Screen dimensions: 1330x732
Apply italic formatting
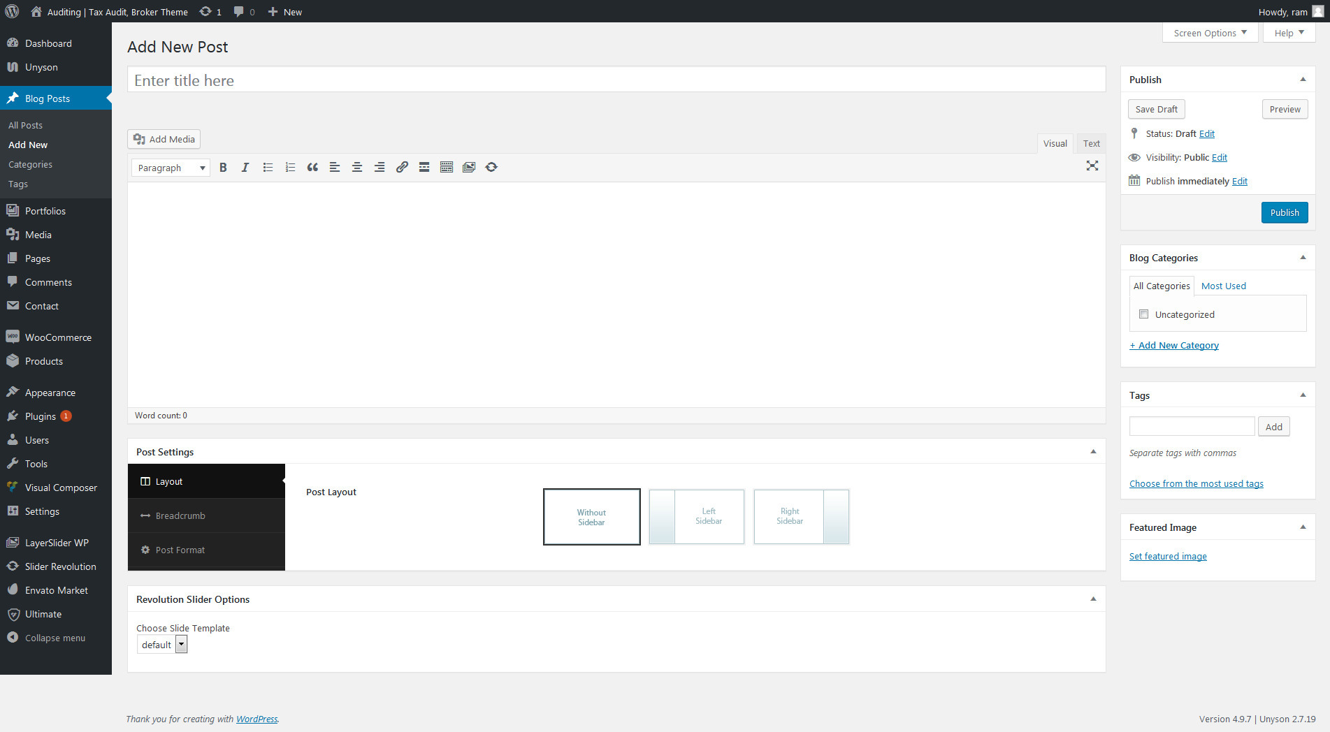coord(245,167)
